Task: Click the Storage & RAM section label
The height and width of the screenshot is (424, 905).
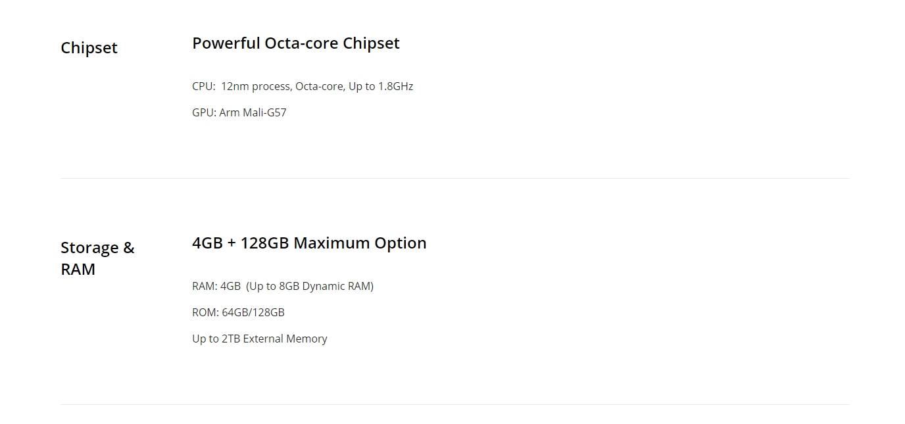Action: tap(97, 258)
